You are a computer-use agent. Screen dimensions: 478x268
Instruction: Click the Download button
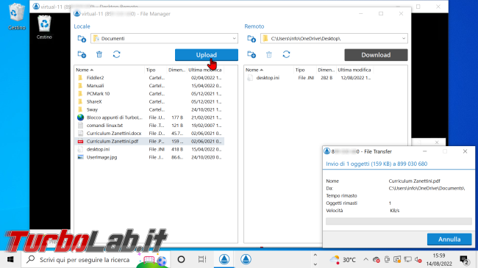tap(376, 55)
